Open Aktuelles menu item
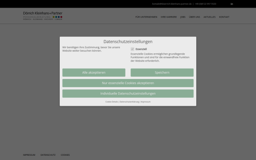Screen dimensions: 256x160 coord(209,17)
